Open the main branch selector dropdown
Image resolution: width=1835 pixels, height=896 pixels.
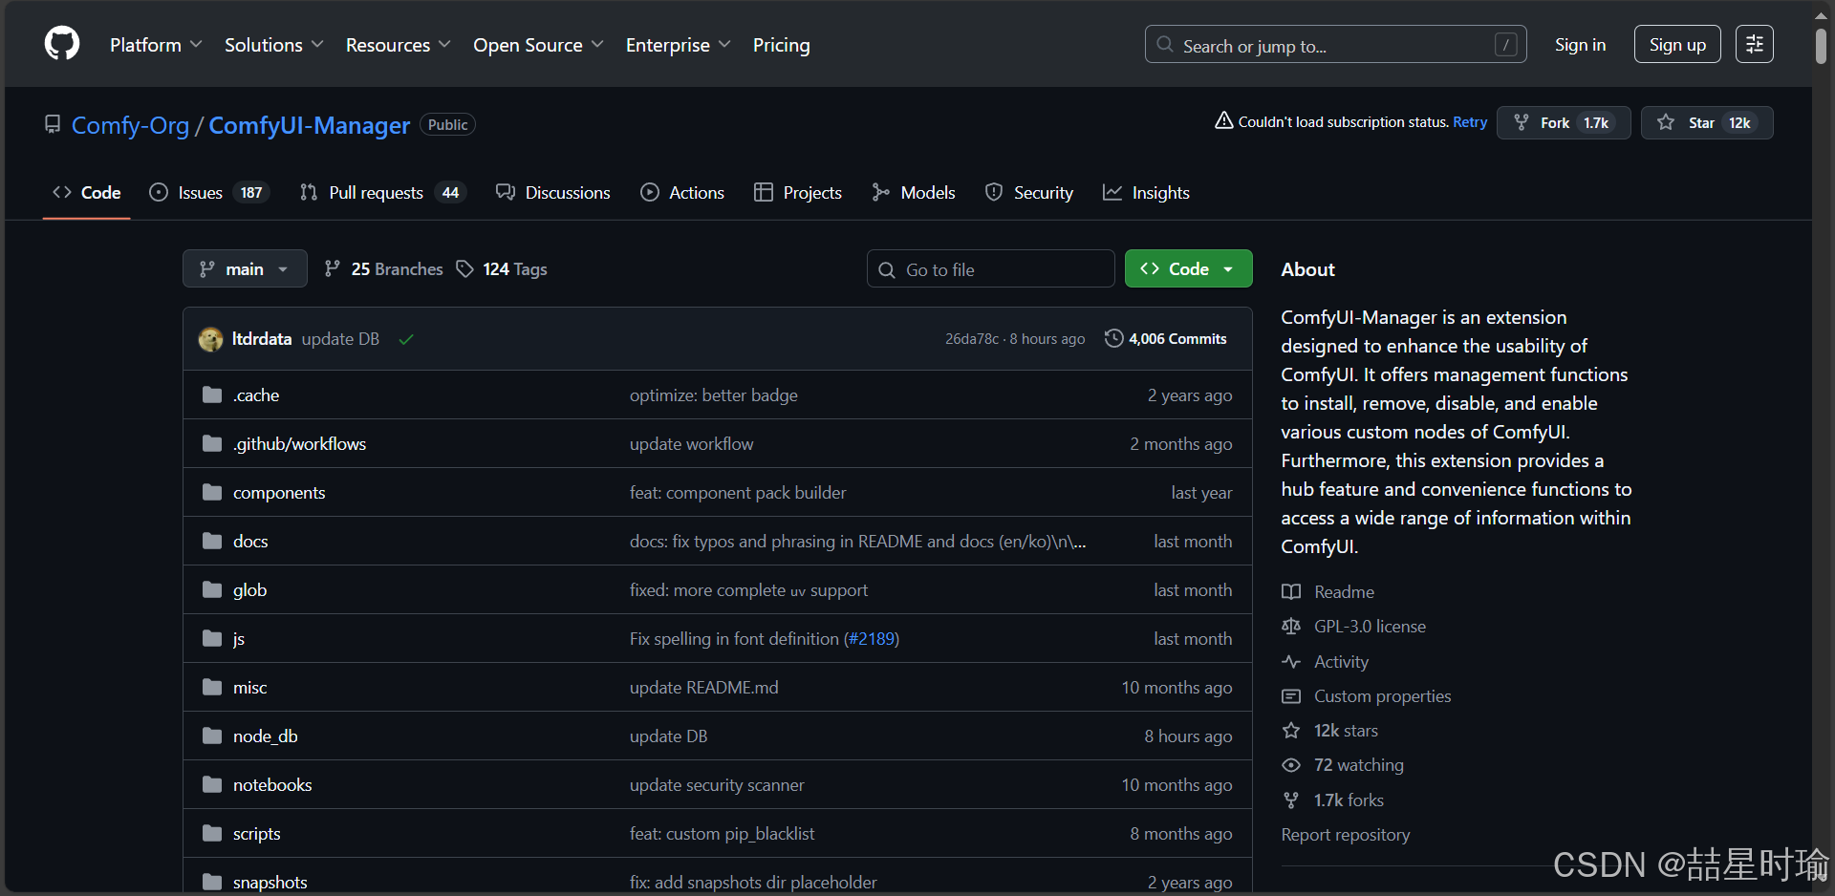[245, 268]
